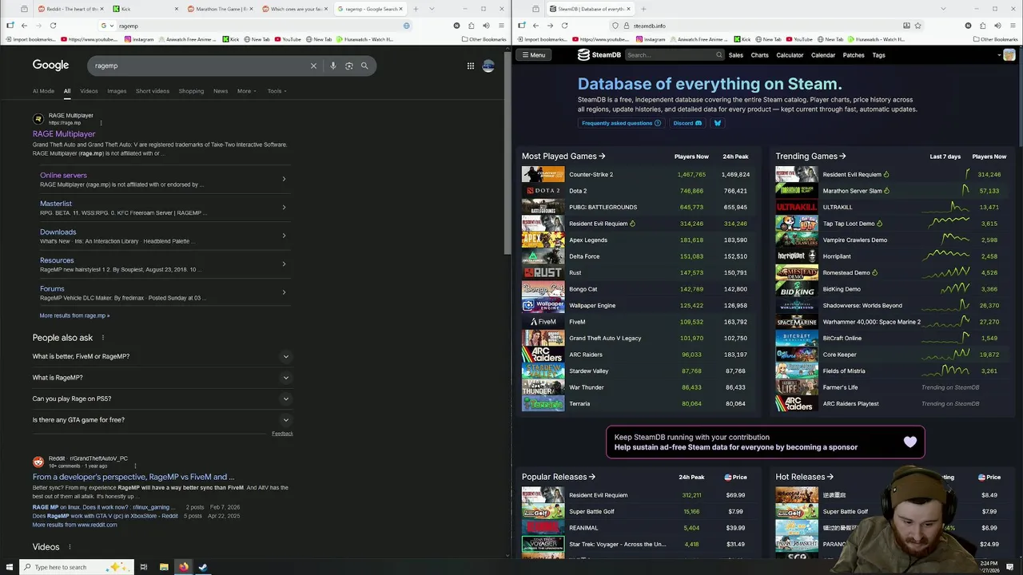Open a new tab in left browser window
The height and width of the screenshot is (575, 1023).
click(x=416, y=9)
